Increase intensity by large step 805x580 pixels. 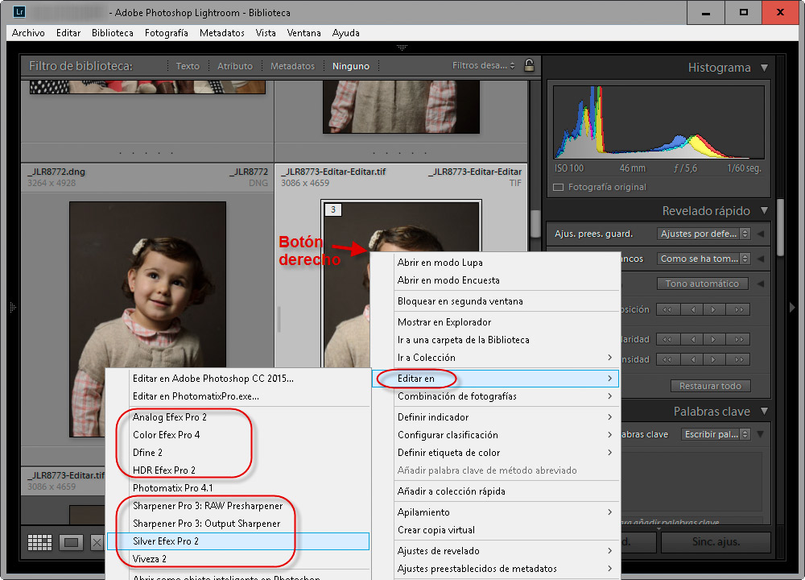pyautogui.click(x=739, y=359)
